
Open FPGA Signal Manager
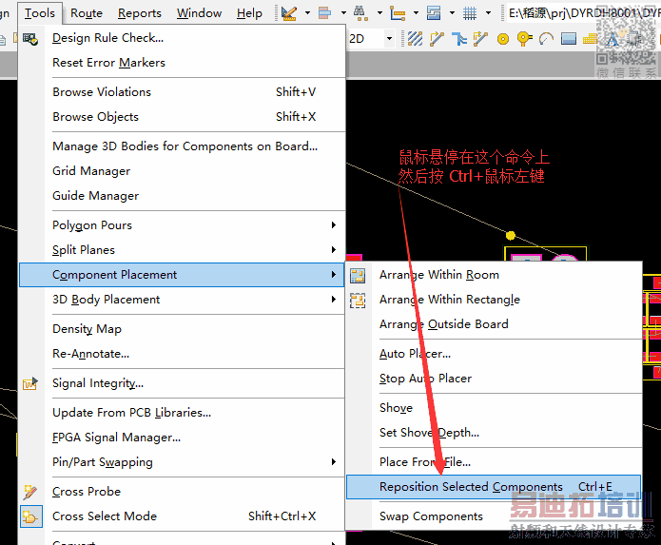[182, 438]
